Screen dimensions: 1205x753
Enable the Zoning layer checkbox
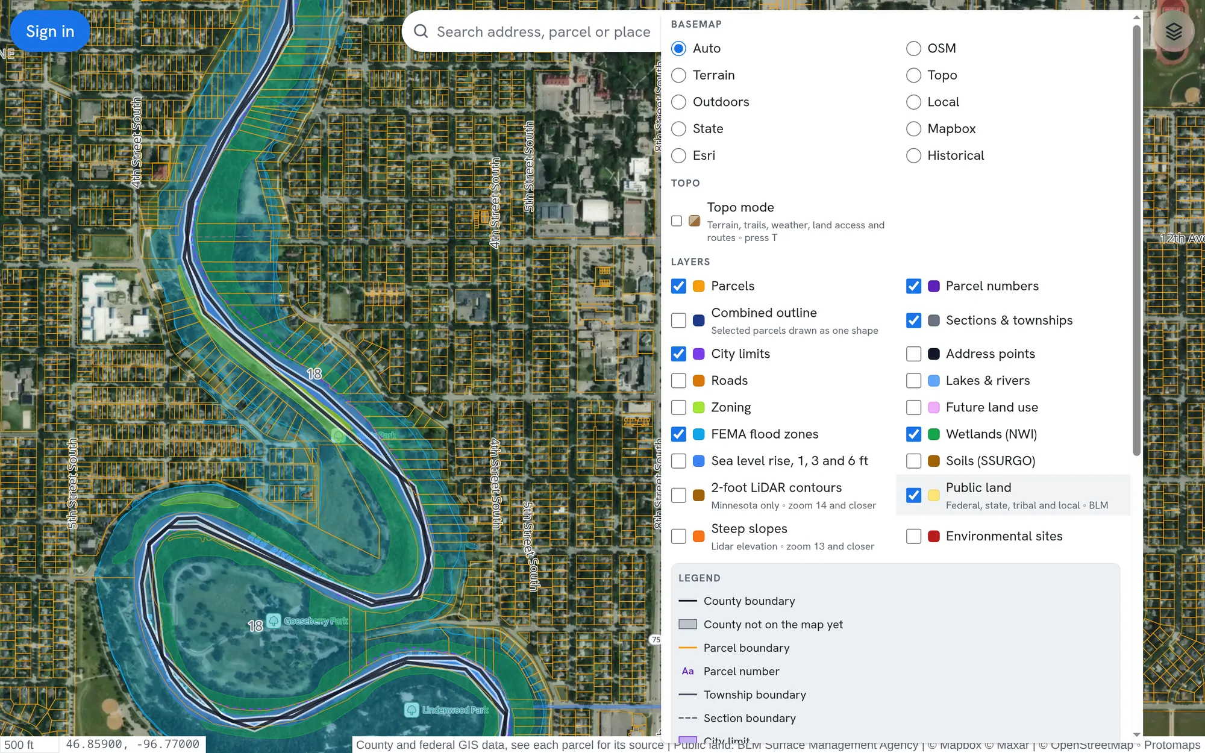click(678, 407)
